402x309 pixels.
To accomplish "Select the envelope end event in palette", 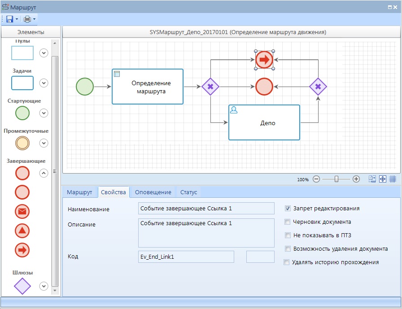I will (22, 211).
